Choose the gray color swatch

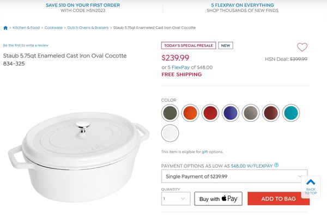click(x=251, y=113)
